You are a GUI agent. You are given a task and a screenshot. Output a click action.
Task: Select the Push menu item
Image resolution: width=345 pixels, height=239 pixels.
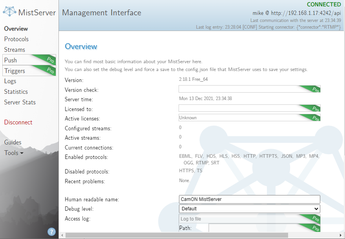coord(29,60)
